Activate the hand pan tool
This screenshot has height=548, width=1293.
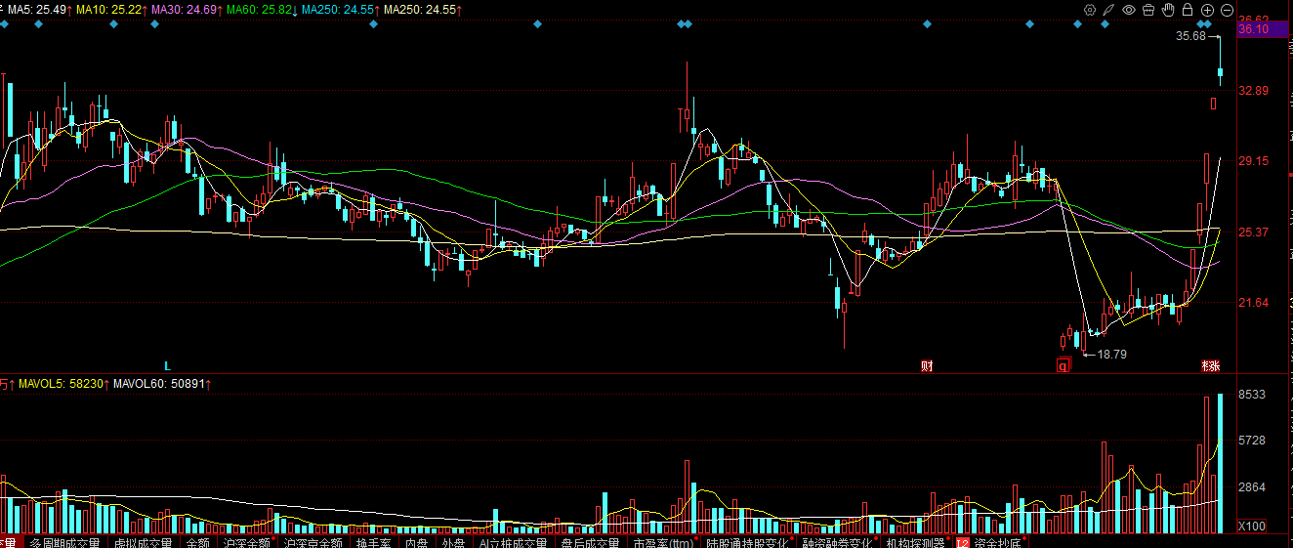click(x=1167, y=9)
